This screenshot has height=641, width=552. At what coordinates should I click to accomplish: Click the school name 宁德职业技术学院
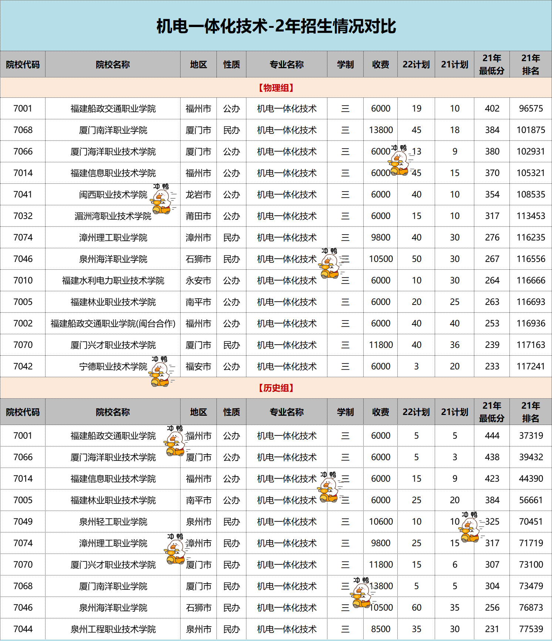[113, 366]
